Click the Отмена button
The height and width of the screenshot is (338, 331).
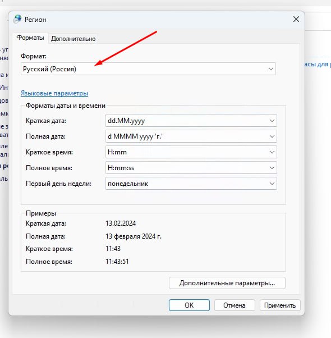point(235,305)
